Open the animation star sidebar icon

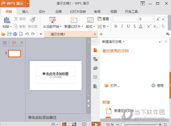coord(95,77)
